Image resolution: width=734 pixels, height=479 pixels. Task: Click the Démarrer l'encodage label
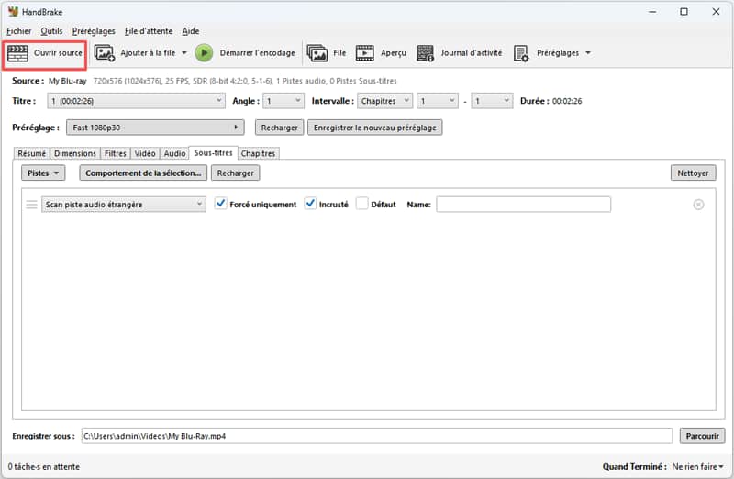pos(258,53)
